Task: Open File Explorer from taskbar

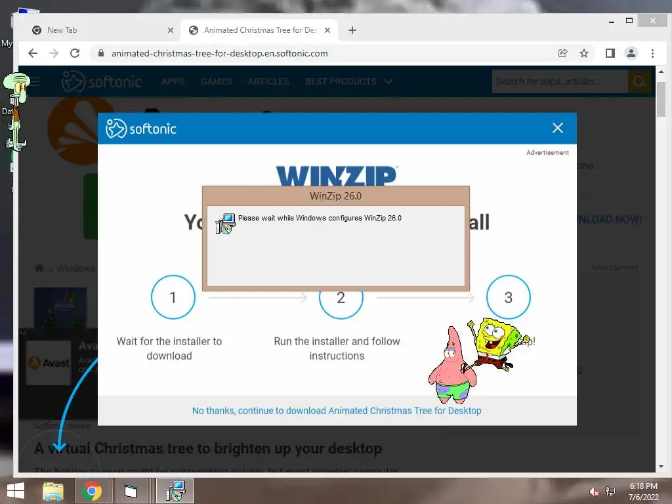Action: tap(53, 491)
